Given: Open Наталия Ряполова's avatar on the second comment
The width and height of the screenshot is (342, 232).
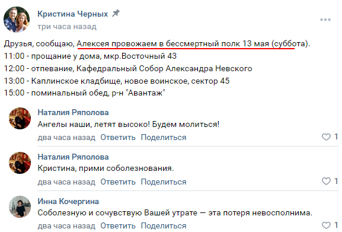Looking at the screenshot, I should coord(20,163).
